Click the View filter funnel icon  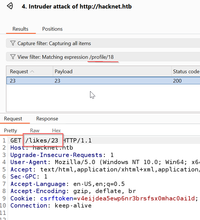12,57
